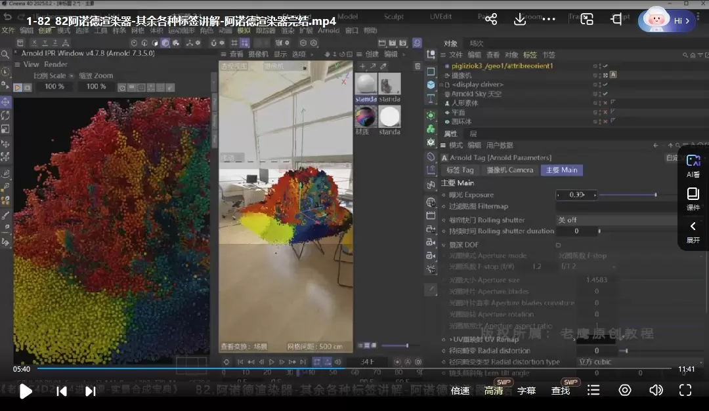Open the Hi user avatar button

coord(668,20)
